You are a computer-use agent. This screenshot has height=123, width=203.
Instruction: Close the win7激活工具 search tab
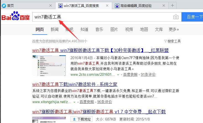(106, 6)
